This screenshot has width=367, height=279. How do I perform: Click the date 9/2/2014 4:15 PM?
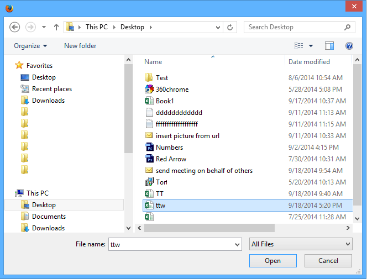coord(313,148)
